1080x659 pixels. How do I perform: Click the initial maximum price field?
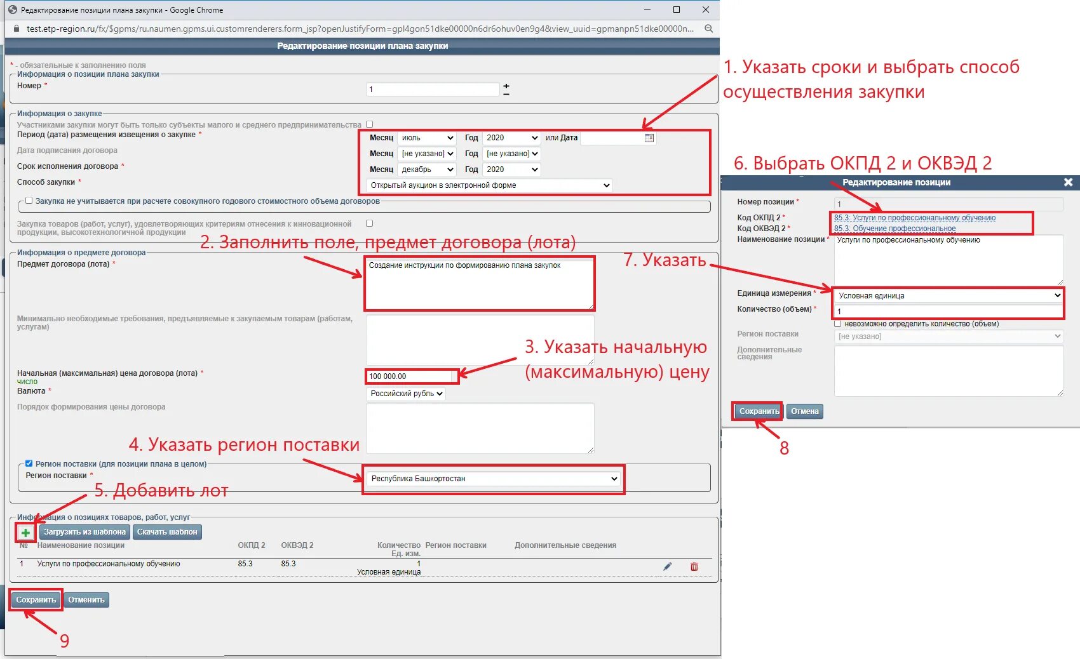[x=409, y=376]
